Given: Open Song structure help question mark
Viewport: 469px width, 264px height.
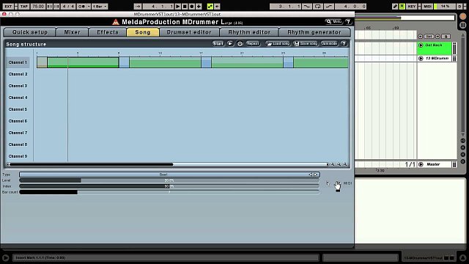Looking at the screenshot, I should [x=344, y=44].
